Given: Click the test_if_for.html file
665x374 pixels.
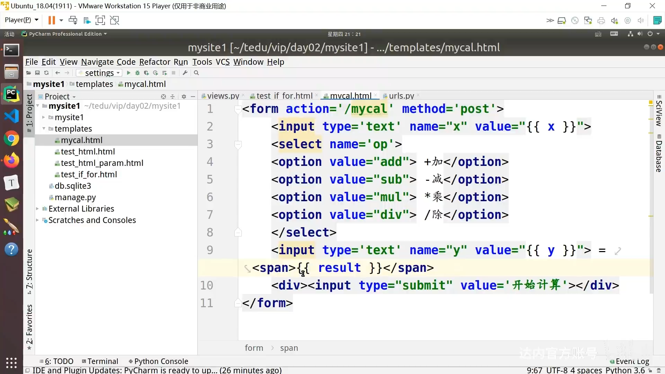Looking at the screenshot, I should point(88,174).
